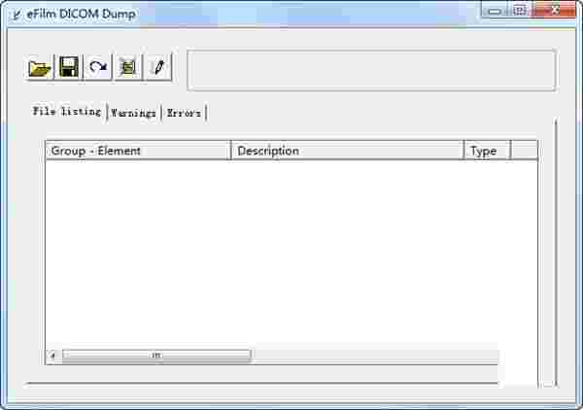Select the pencil edit icon

(158, 68)
